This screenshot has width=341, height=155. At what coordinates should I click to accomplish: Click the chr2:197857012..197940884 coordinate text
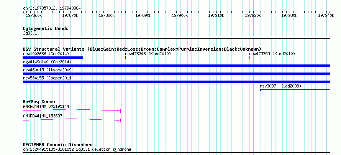click(52, 8)
